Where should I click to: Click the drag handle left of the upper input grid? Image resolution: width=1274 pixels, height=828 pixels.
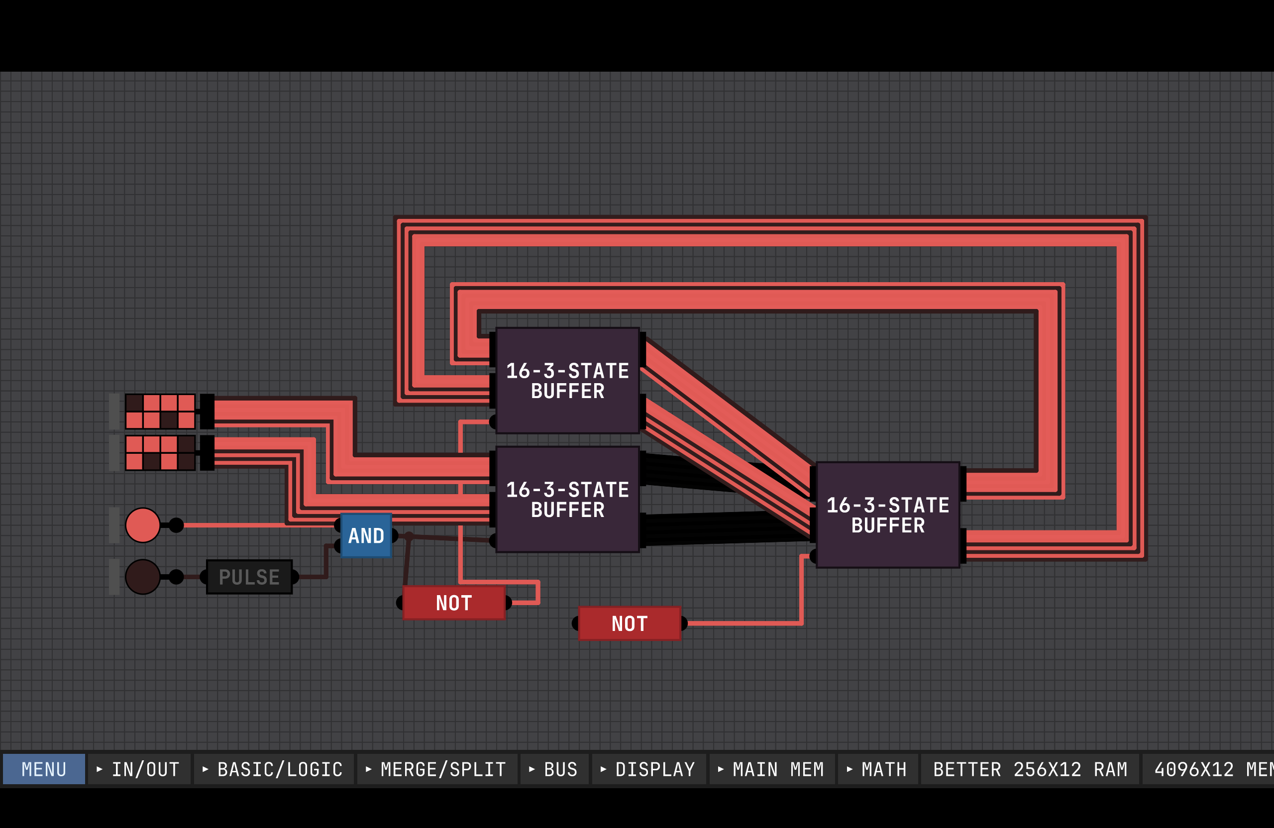click(114, 412)
